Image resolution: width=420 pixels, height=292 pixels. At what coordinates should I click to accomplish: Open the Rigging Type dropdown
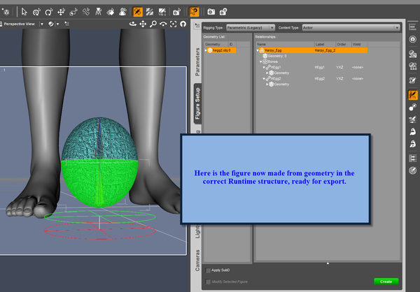point(251,27)
